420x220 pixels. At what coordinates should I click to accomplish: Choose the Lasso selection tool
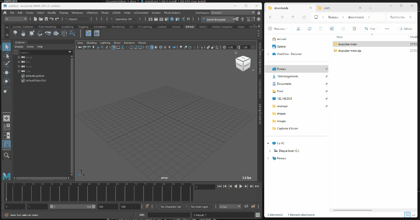point(6,56)
